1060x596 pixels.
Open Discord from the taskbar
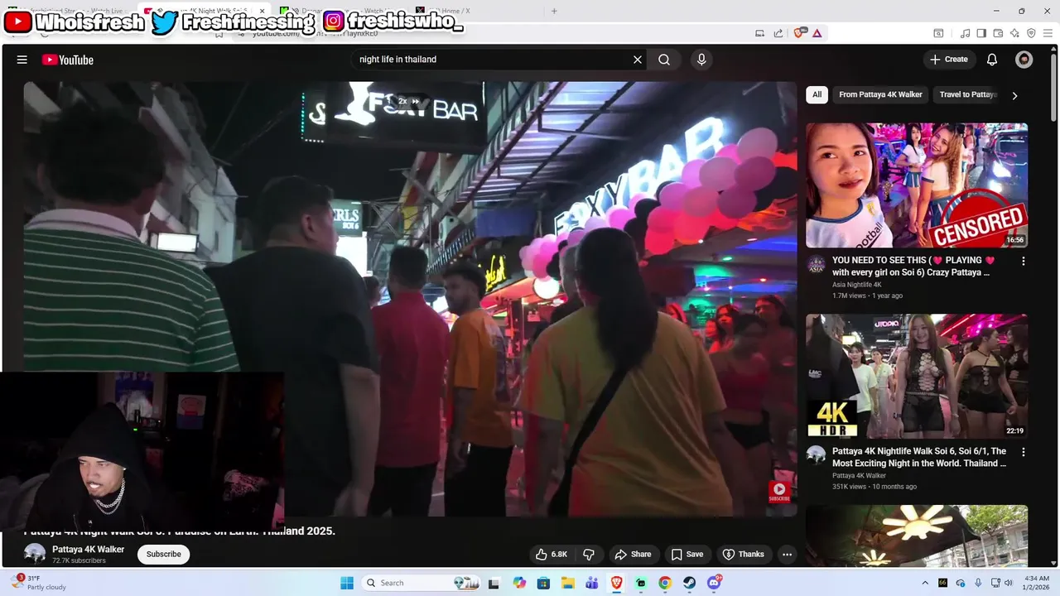pyautogui.click(x=714, y=583)
